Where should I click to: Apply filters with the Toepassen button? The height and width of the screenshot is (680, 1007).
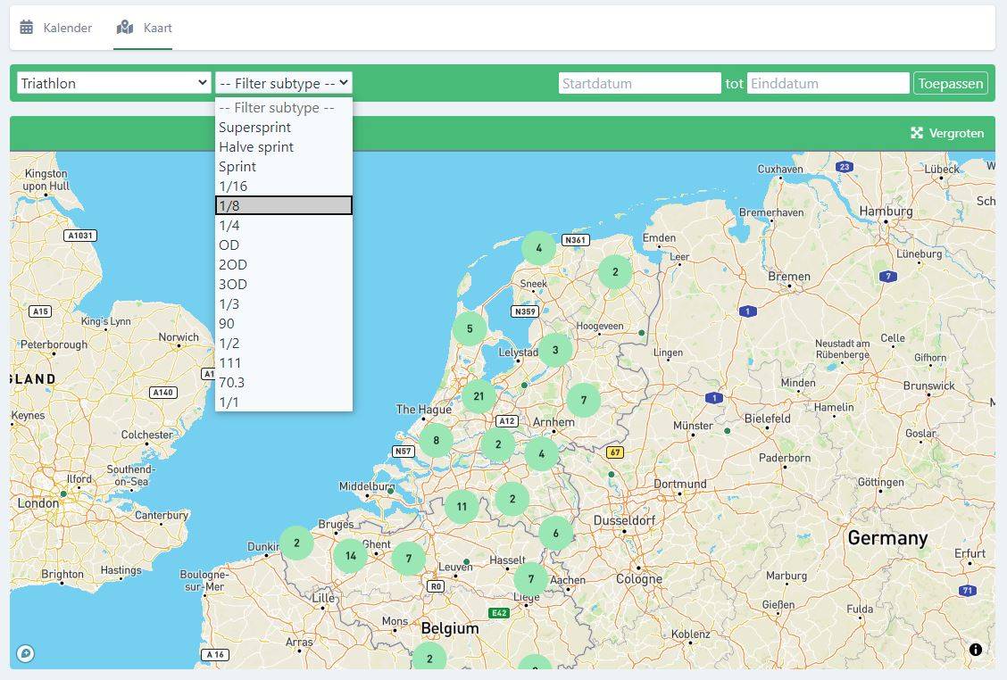point(951,83)
